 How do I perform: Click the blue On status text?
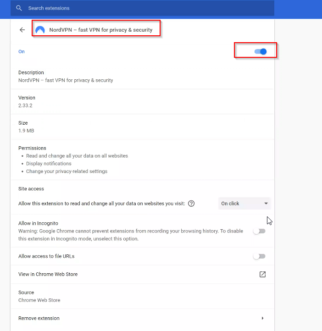[22, 51]
